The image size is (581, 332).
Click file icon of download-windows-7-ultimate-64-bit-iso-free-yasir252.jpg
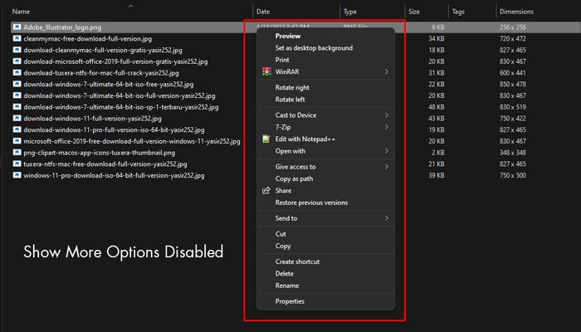click(17, 84)
